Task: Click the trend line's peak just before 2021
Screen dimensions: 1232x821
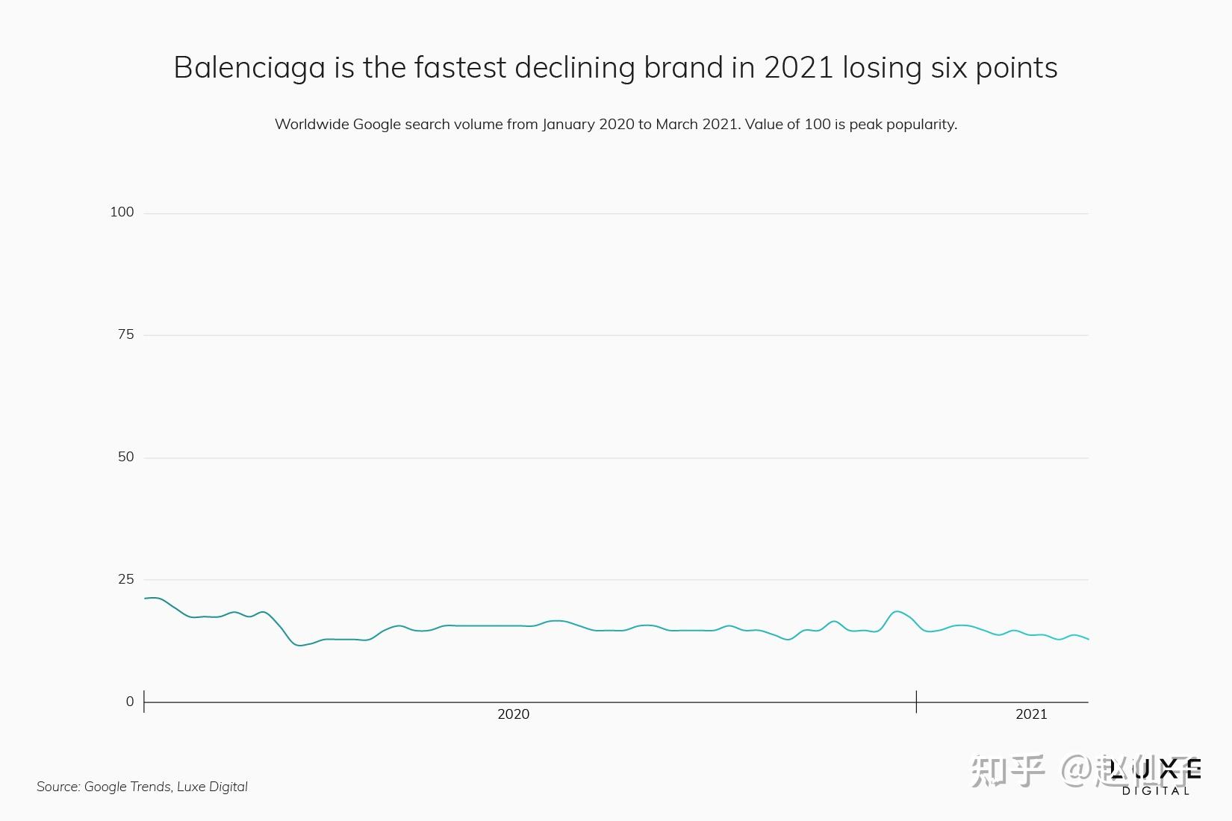Action: coord(896,612)
